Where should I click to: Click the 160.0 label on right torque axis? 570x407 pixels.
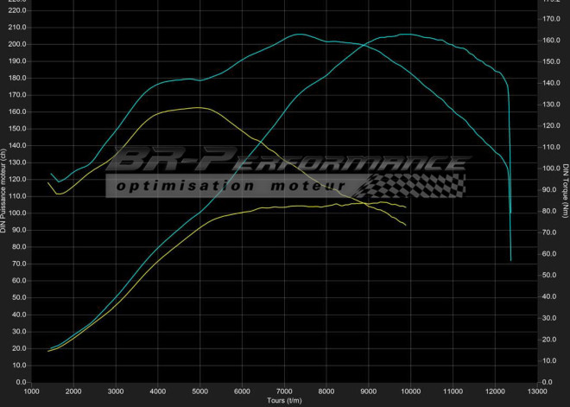click(x=549, y=41)
